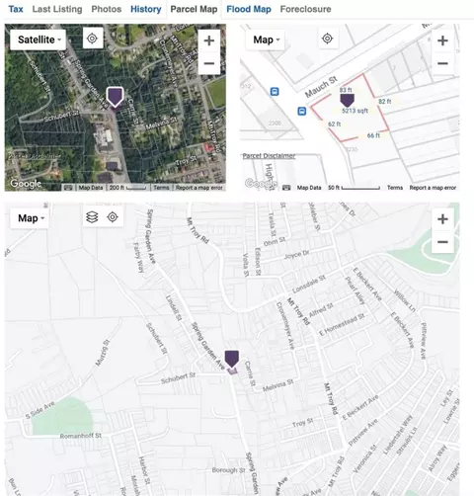Click locate target icon on parcel map
474x496 pixels.
tap(327, 39)
